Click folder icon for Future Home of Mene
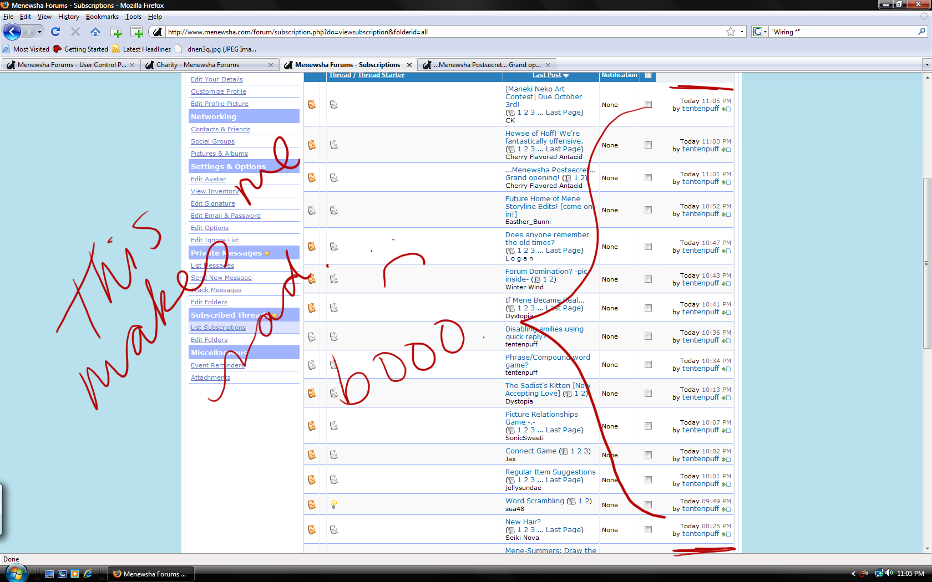 coord(312,210)
